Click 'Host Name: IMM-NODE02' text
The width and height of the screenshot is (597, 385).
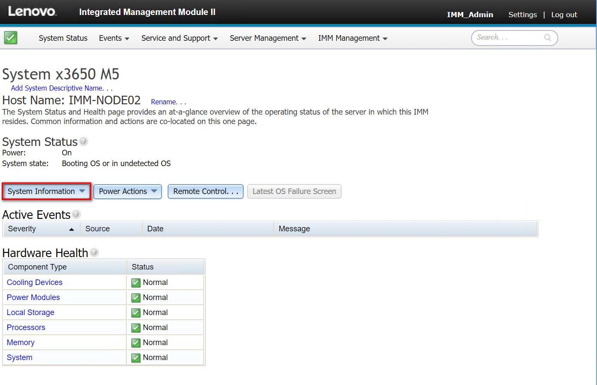click(x=71, y=100)
